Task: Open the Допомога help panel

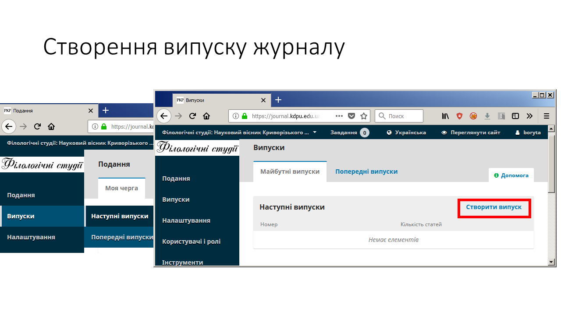Action: (511, 175)
